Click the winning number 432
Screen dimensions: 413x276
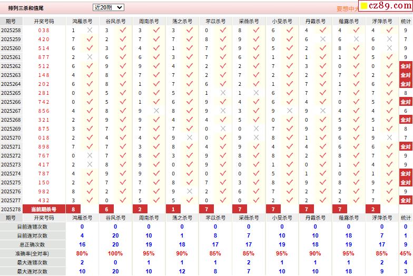click(44, 200)
